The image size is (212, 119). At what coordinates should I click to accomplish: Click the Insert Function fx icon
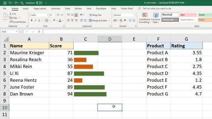click(39, 32)
